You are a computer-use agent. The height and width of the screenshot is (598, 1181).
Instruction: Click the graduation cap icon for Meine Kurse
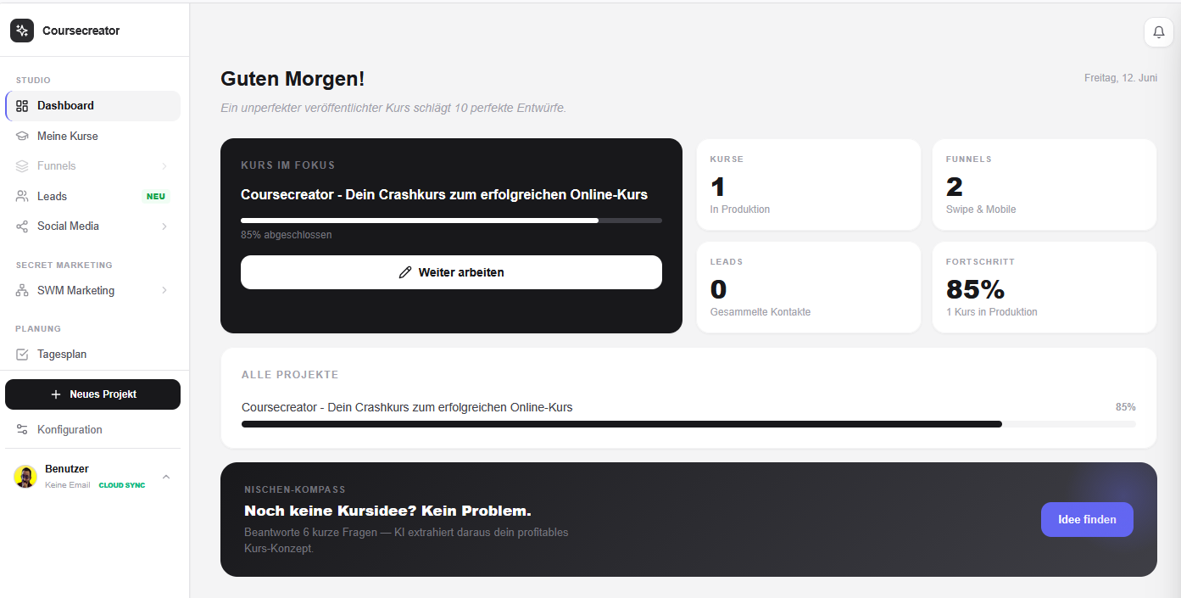point(22,137)
